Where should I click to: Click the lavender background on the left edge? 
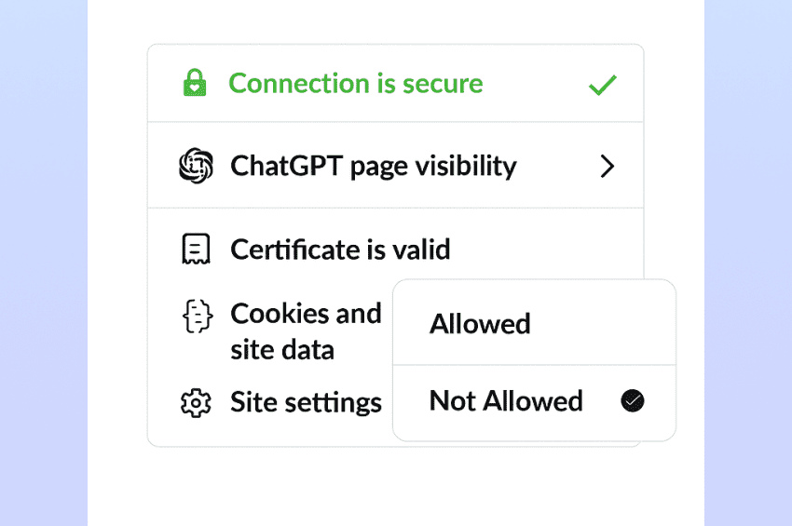[x=43, y=263]
